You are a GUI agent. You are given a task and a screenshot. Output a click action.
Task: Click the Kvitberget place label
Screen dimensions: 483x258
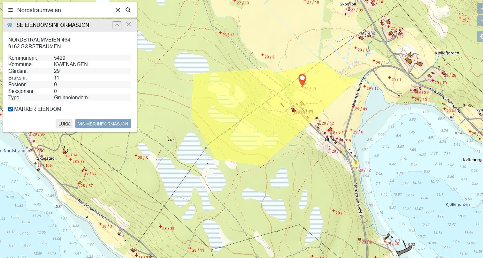tap(473, 160)
